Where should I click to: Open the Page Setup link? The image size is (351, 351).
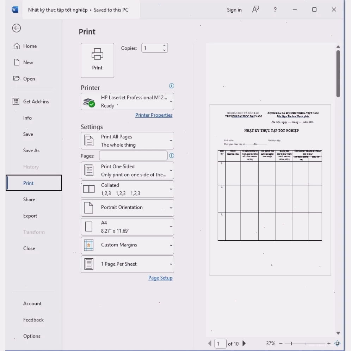(160, 278)
